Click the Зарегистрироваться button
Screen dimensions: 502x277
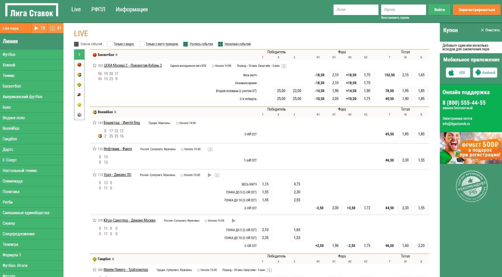coord(477,10)
